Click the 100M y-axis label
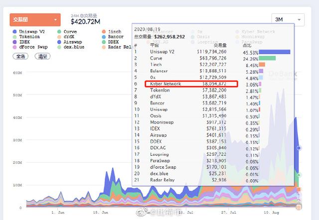The image size is (319, 220). pos(17,185)
